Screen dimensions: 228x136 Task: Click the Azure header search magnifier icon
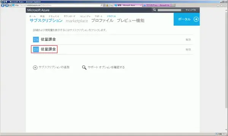154,10
